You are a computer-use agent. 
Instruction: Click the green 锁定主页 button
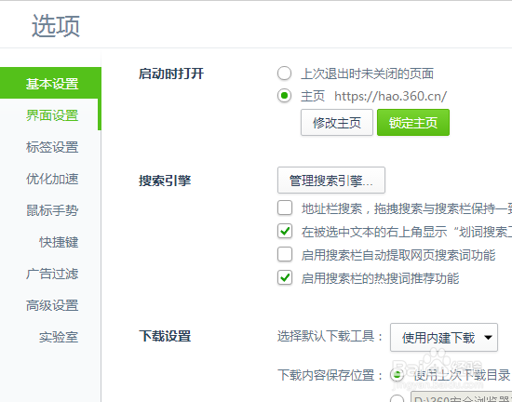413,123
